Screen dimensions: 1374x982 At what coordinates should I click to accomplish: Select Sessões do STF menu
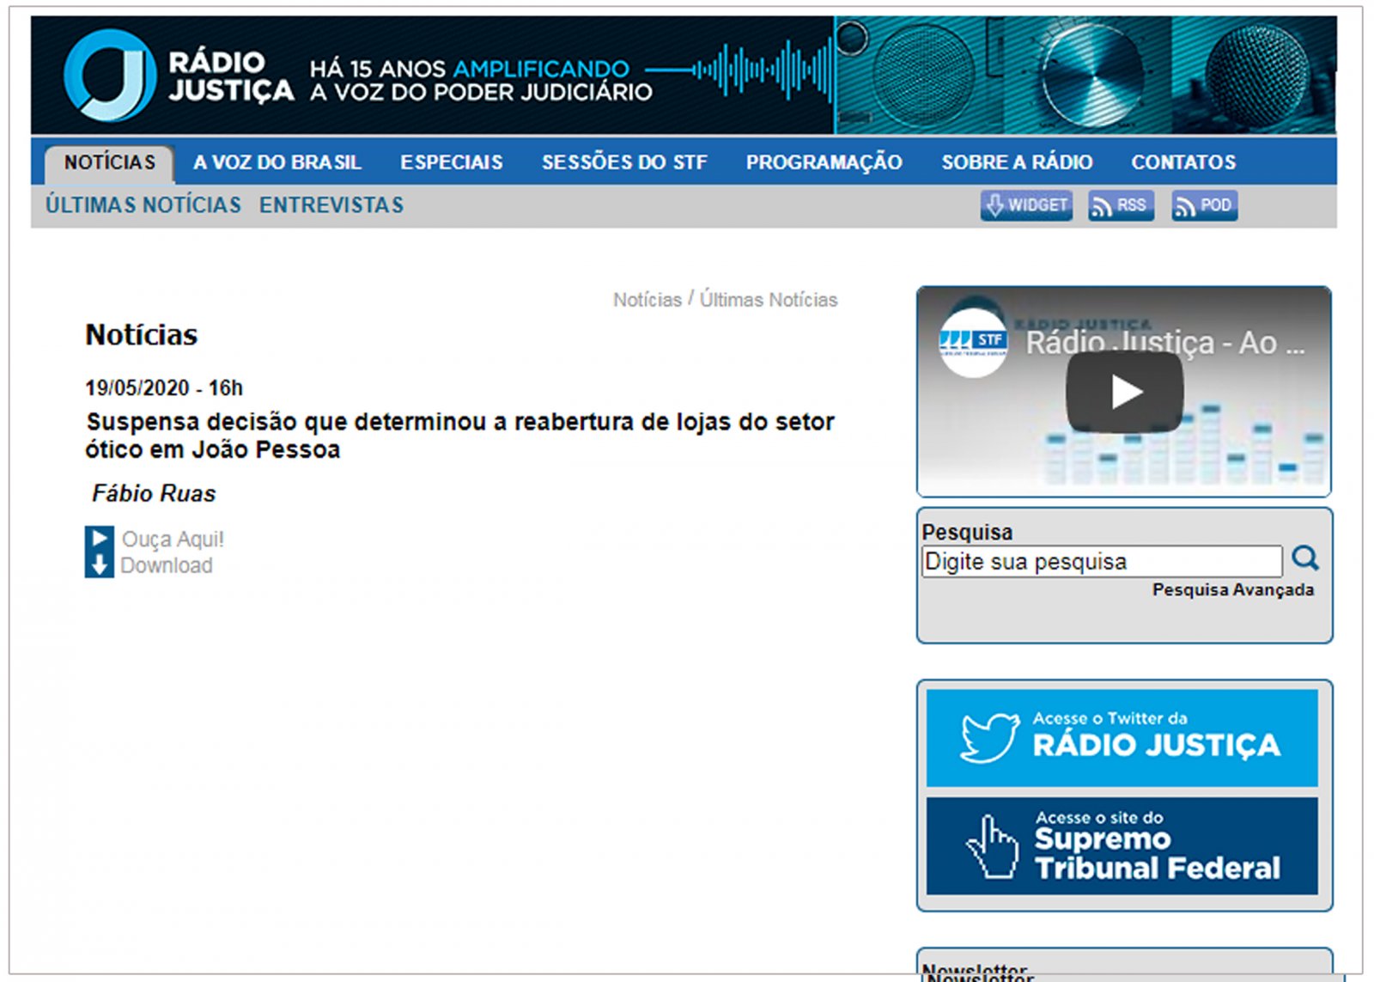point(624,162)
